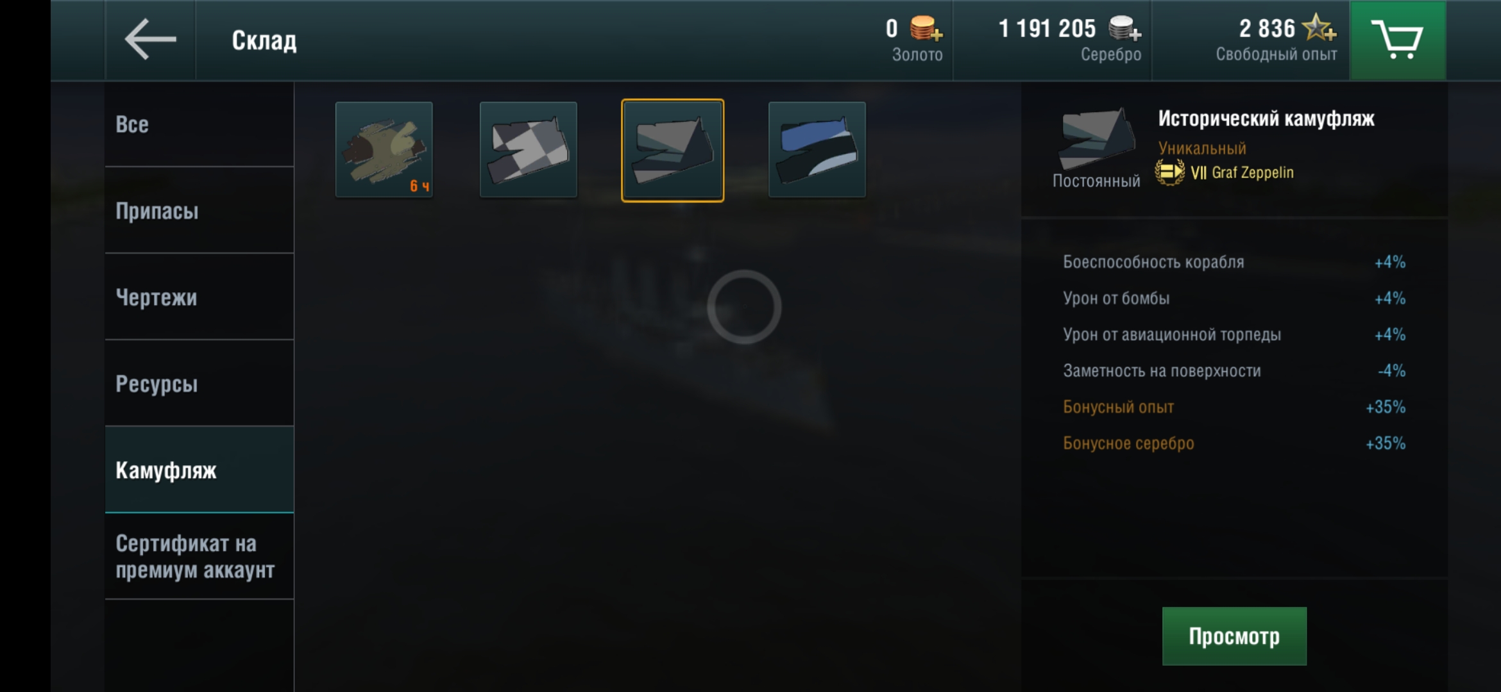Select the 6-hour temporary green camouflage
Screen dimensions: 1501x692
pyautogui.click(x=384, y=150)
